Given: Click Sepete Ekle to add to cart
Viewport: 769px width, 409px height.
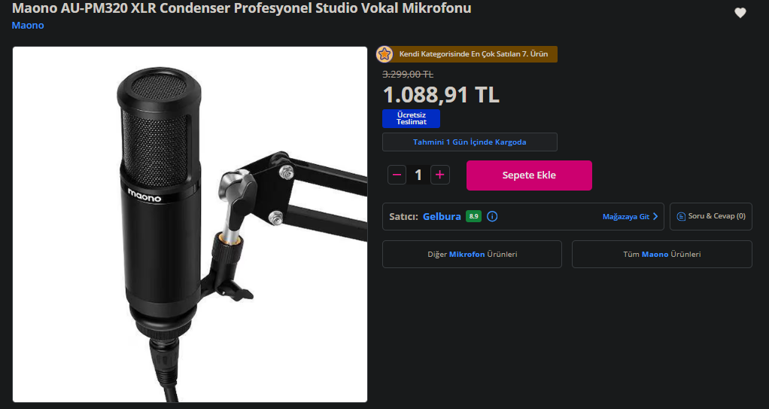Looking at the screenshot, I should pos(529,176).
